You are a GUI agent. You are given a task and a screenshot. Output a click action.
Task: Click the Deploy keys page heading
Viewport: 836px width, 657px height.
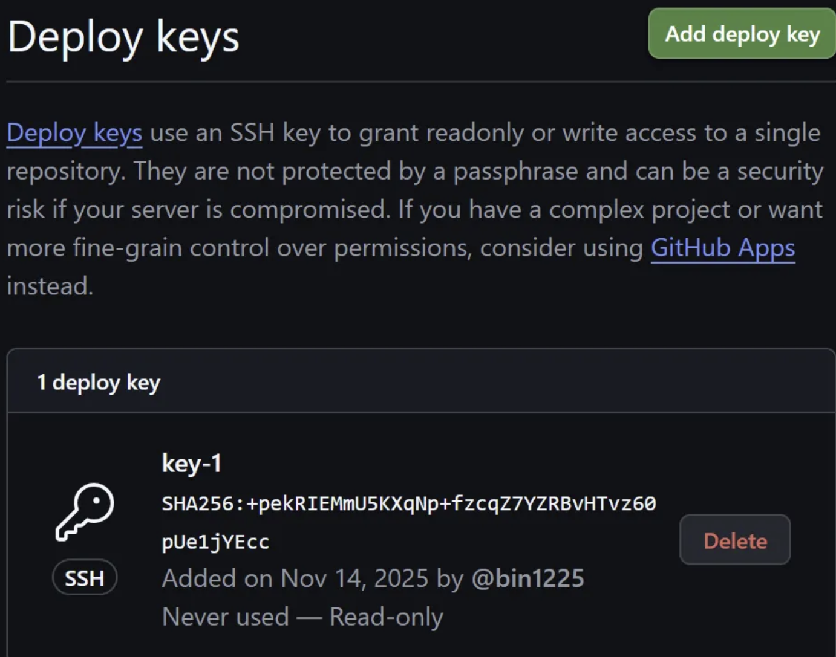tap(123, 37)
